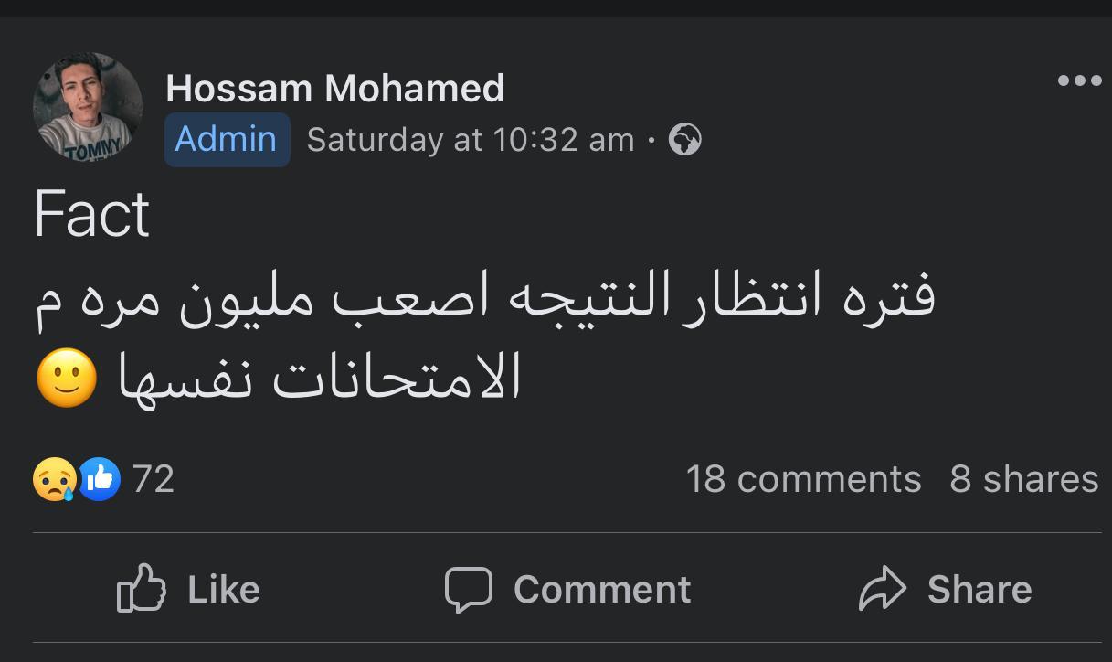
Task: Open the Saturday at 10:32 am timestamp
Action: point(471,140)
